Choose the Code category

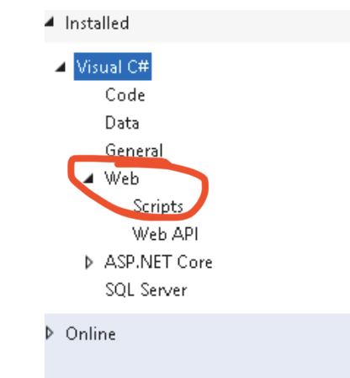(125, 94)
